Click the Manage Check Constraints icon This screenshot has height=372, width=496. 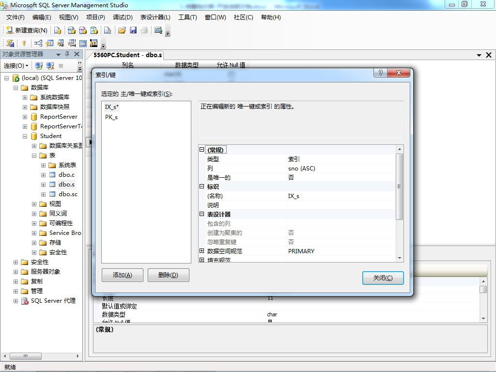pyautogui.click(x=83, y=43)
